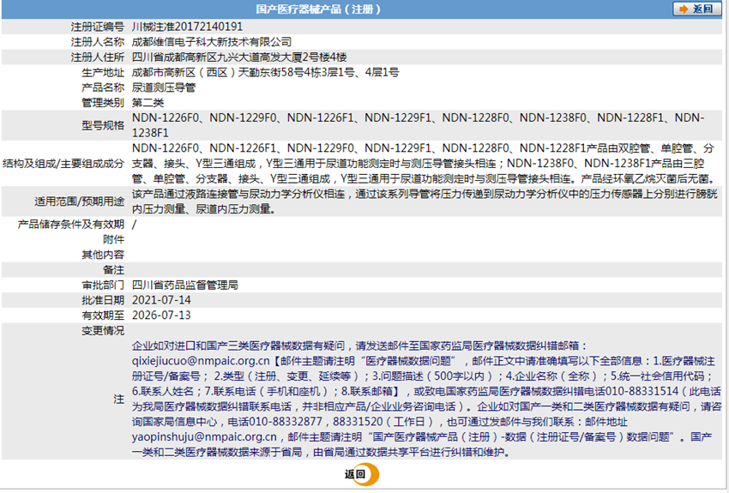
Task: Click phone number 010-88332877 in notice
Action: click(286, 422)
